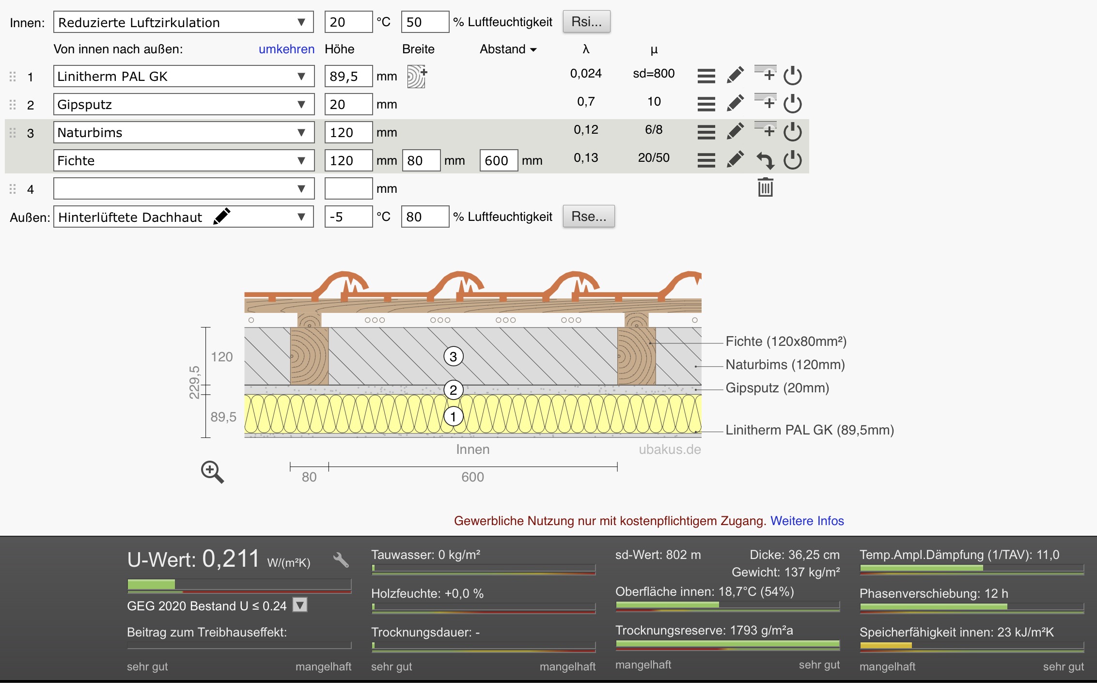Delete layer 4 with the trash icon
The height and width of the screenshot is (683, 1097).
pyautogui.click(x=766, y=187)
